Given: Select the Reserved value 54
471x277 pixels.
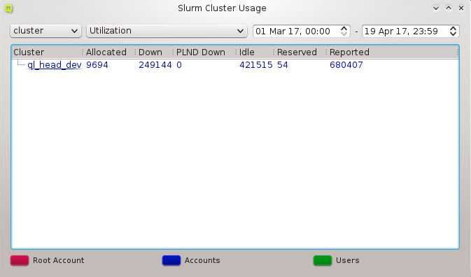Looking at the screenshot, I should (282, 65).
